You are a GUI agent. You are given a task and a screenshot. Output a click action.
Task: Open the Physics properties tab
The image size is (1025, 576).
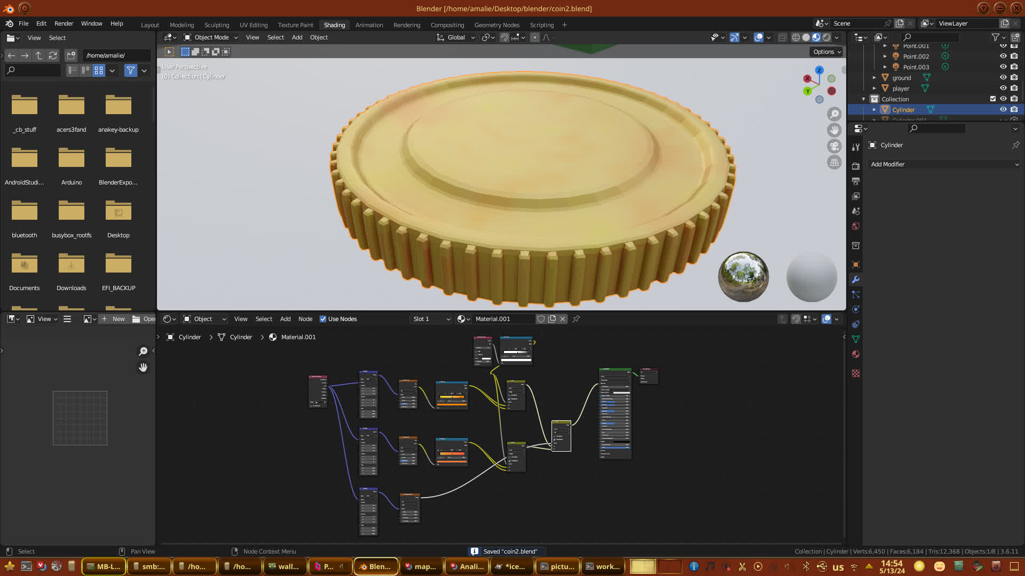click(856, 309)
